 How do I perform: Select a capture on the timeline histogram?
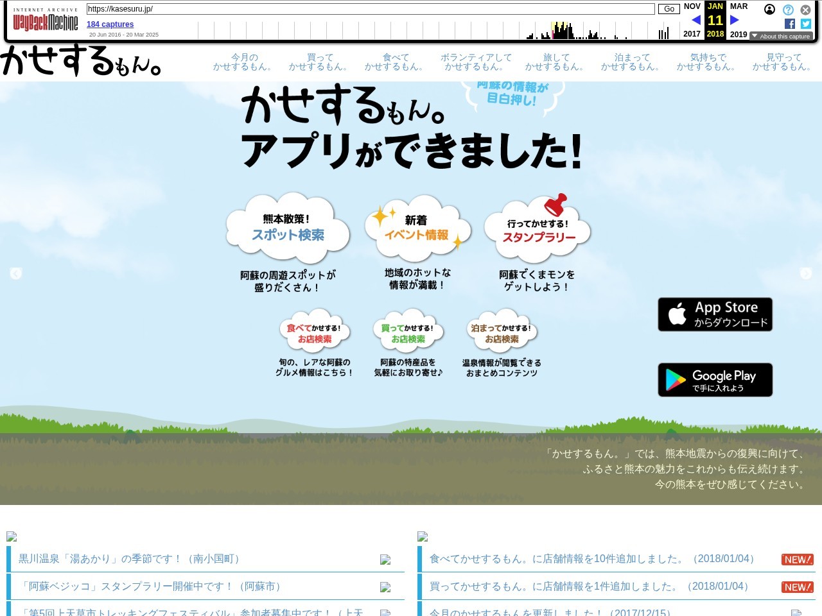coord(563,31)
